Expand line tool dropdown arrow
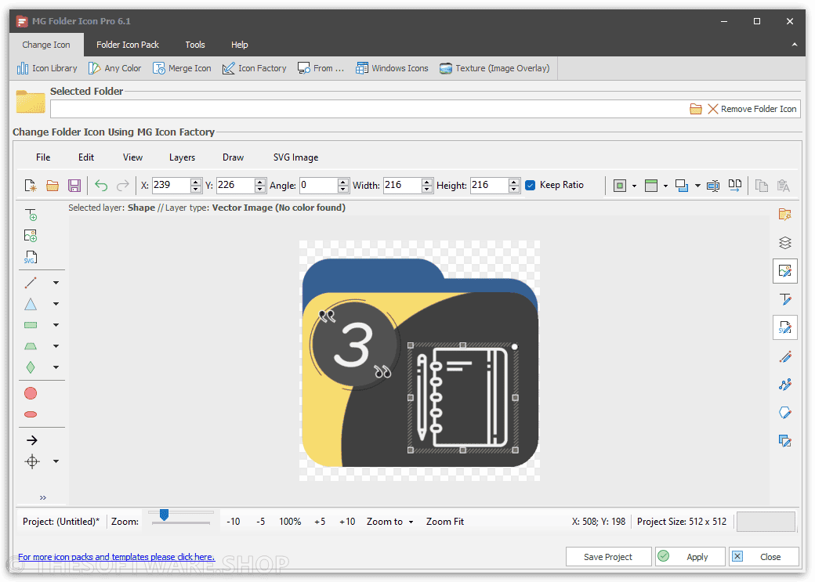 (56, 283)
